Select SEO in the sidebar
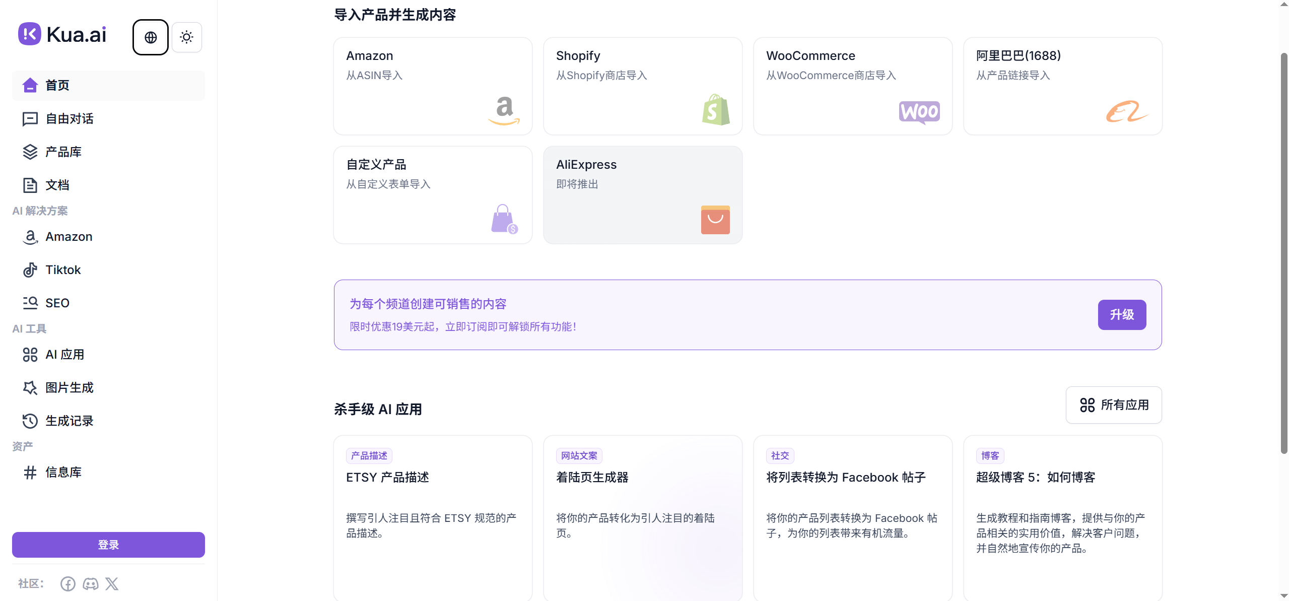This screenshot has height=601, width=1289. click(108, 303)
